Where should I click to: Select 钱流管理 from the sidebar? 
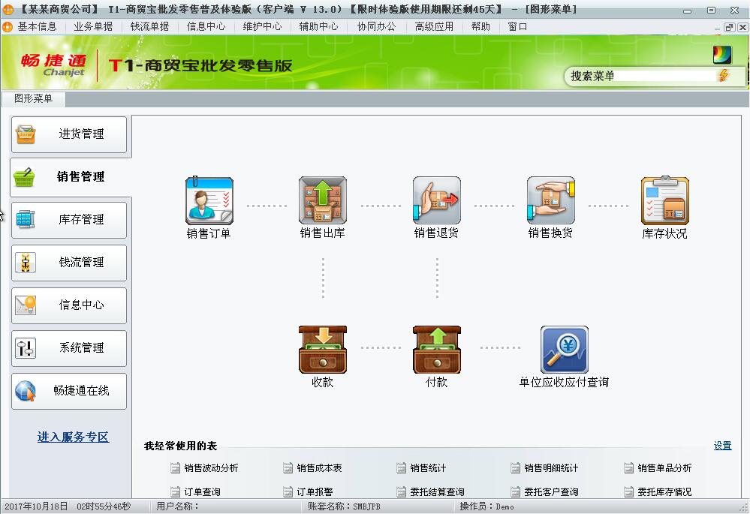coord(68,263)
